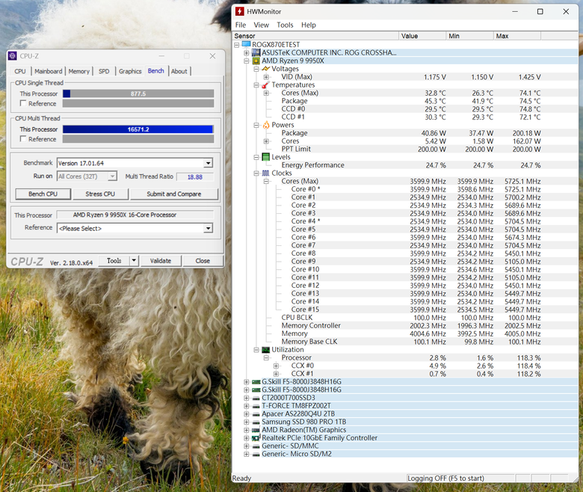Open the CPU-Z Tools dropdown arrow

point(135,261)
